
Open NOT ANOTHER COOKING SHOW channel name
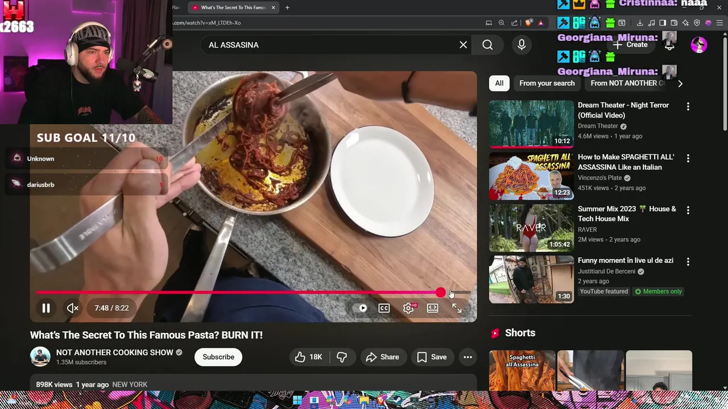pos(115,352)
